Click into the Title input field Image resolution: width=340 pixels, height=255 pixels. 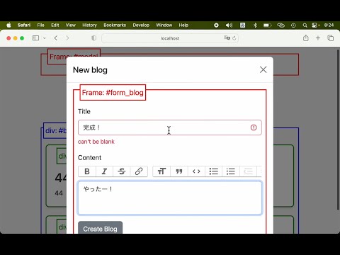170,127
